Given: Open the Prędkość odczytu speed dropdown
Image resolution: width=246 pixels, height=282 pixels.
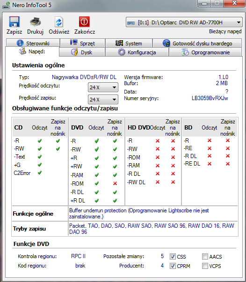Looking at the screenshot, I should click(103, 87).
